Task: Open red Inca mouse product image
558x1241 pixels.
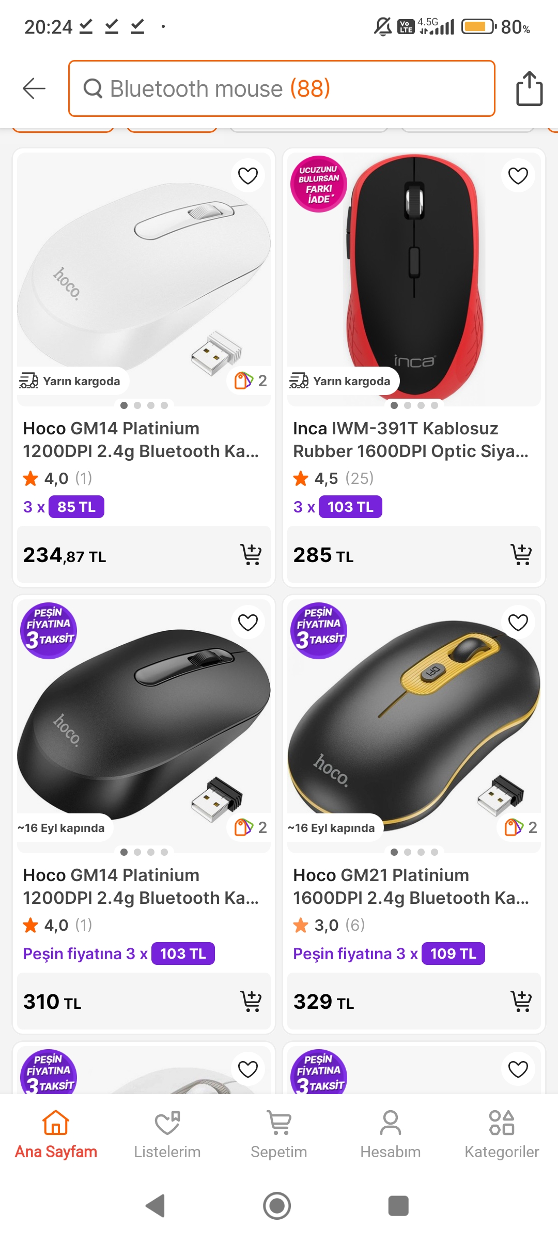Action: pos(414,274)
